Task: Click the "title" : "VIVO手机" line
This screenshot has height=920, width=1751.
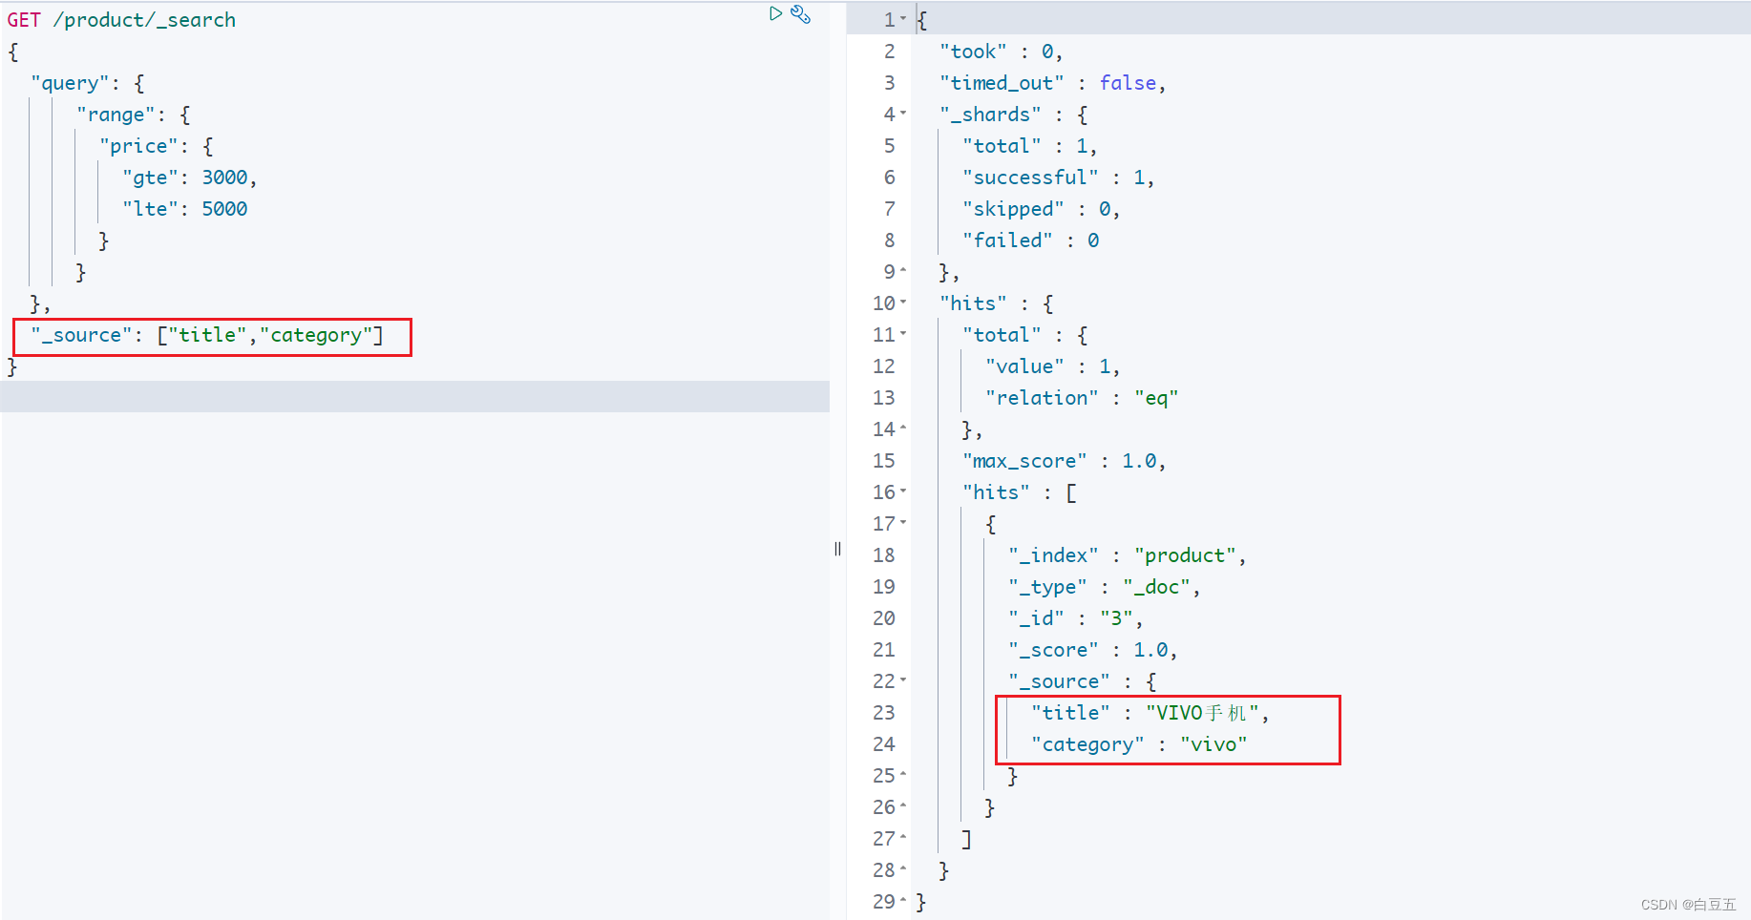Action: click(1150, 713)
